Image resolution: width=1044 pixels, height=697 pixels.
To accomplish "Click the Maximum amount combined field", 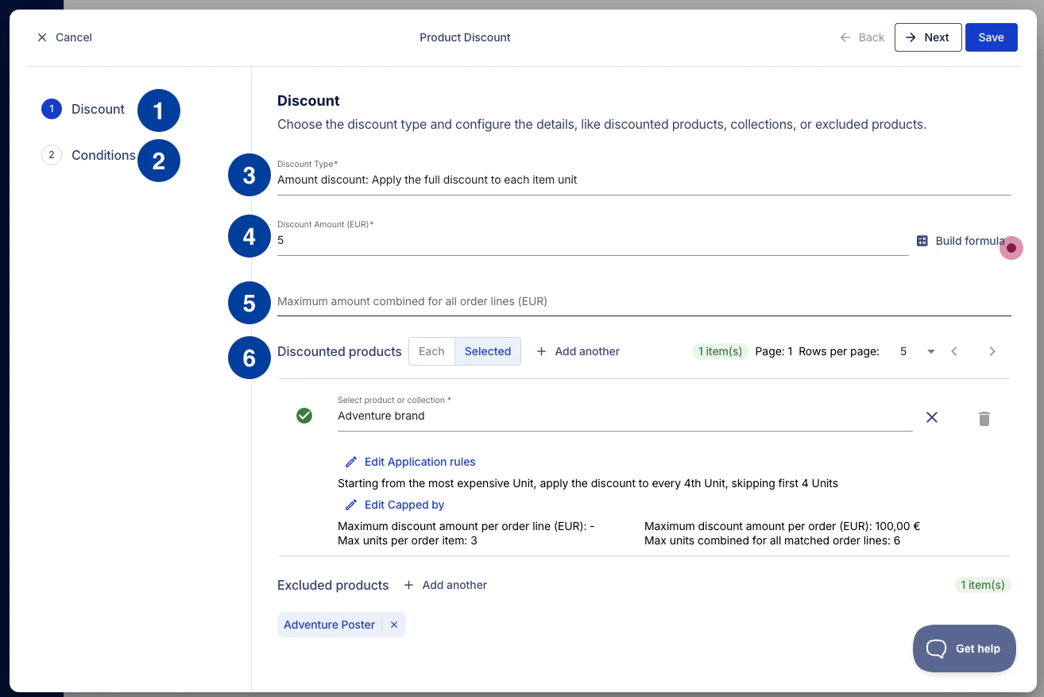I will (x=644, y=301).
